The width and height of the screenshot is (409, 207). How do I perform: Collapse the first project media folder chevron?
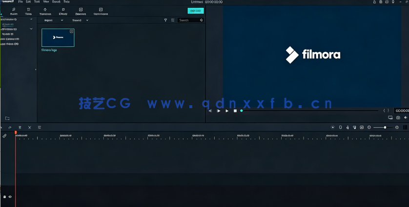[x=31, y=19]
